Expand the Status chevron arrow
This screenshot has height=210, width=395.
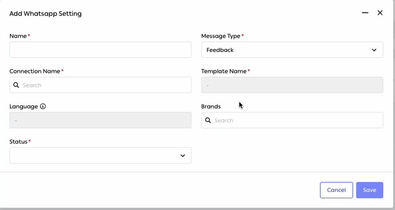tap(183, 156)
